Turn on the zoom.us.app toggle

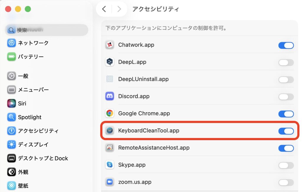coord(286,182)
